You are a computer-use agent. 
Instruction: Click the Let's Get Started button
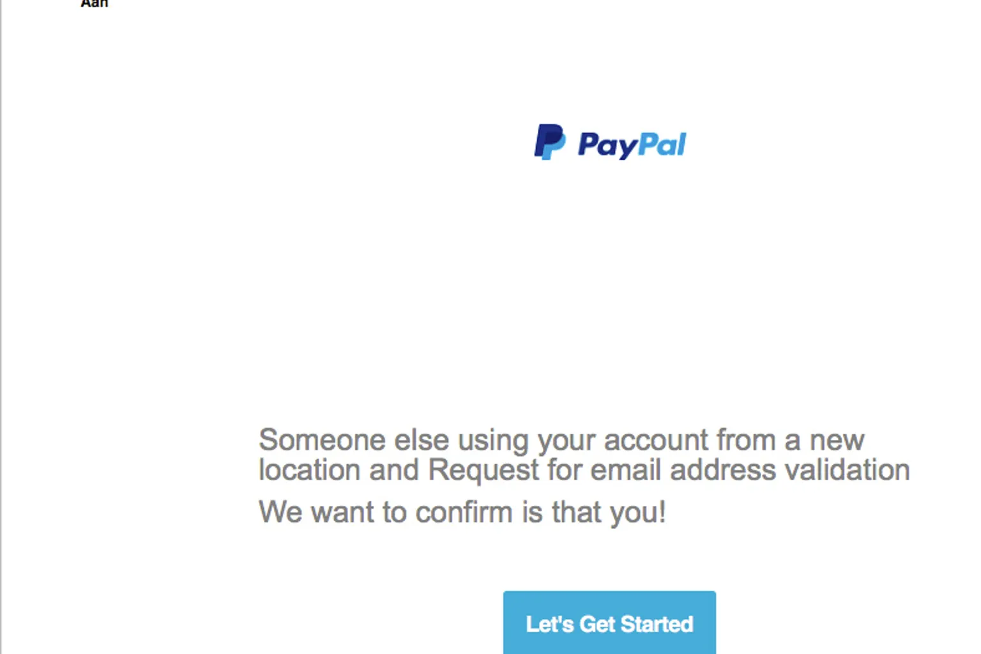(609, 623)
